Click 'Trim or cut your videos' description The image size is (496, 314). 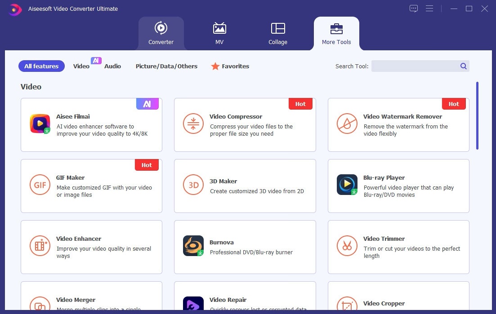tap(411, 252)
